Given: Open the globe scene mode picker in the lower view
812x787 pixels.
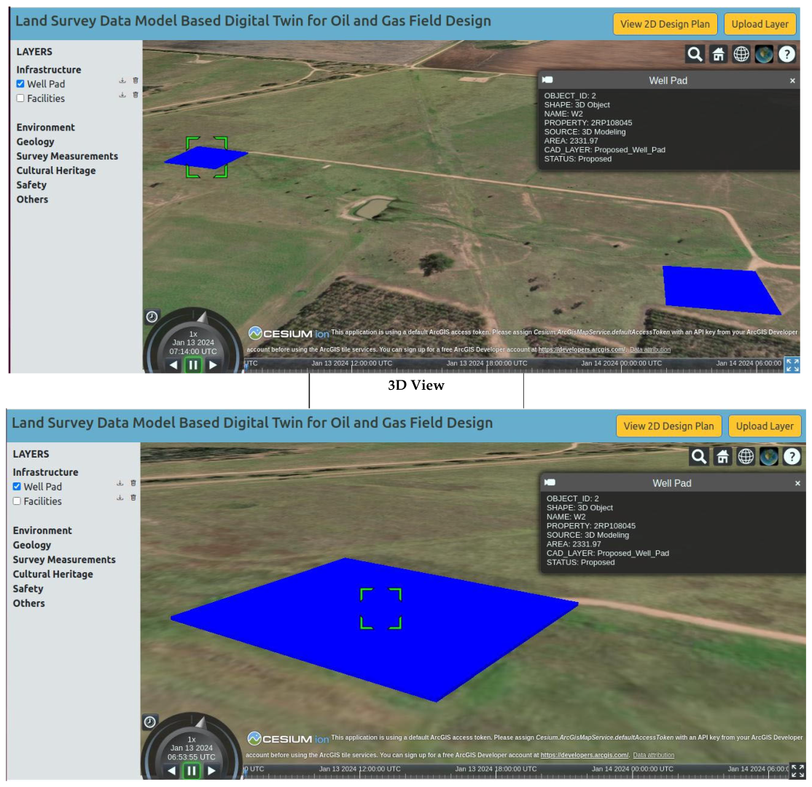Looking at the screenshot, I should [746, 457].
